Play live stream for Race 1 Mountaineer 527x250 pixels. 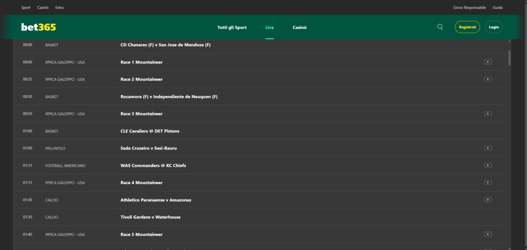(487, 62)
